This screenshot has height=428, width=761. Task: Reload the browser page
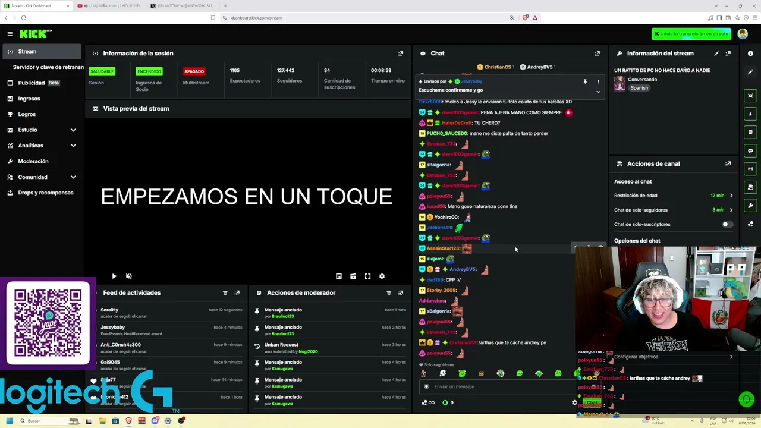pyautogui.click(x=24, y=18)
